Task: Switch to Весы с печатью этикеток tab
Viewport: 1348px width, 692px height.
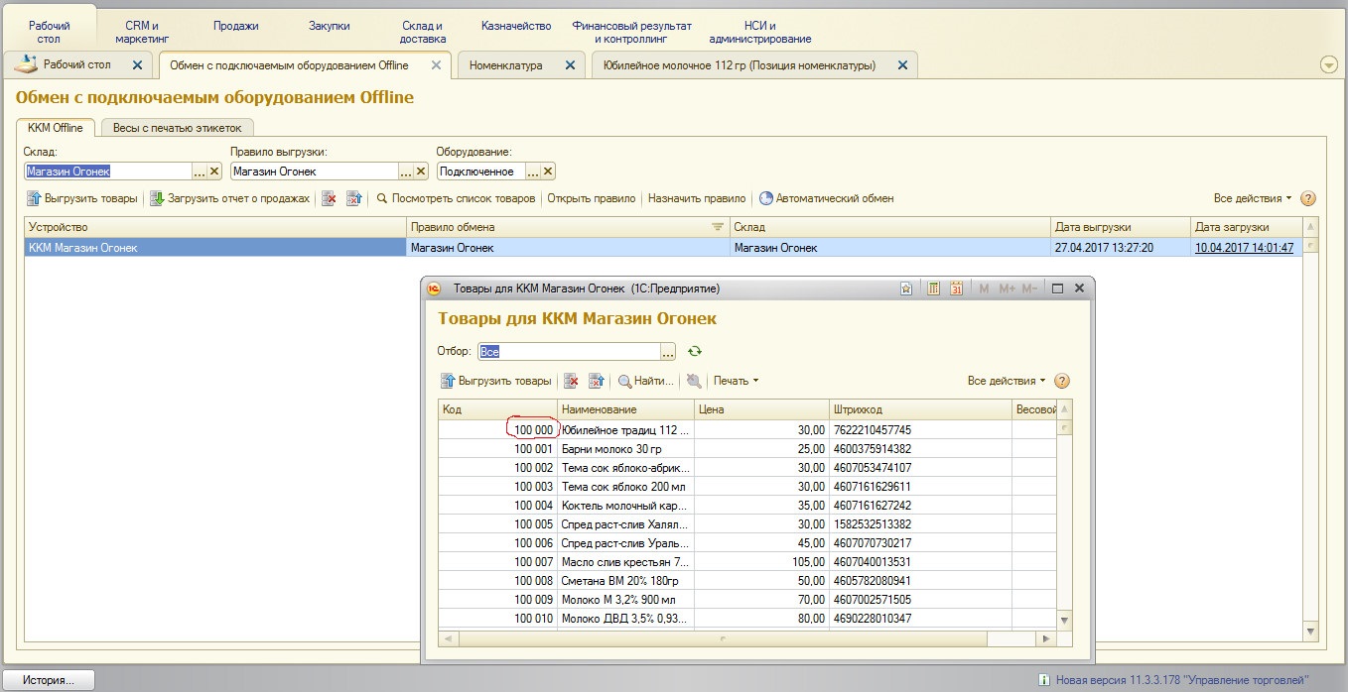Action: pyautogui.click(x=178, y=127)
